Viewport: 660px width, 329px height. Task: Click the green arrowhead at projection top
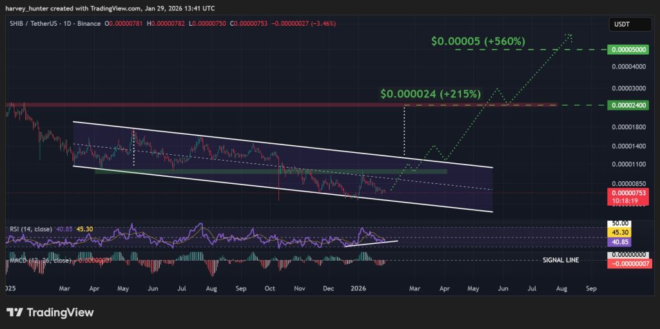[x=568, y=35]
